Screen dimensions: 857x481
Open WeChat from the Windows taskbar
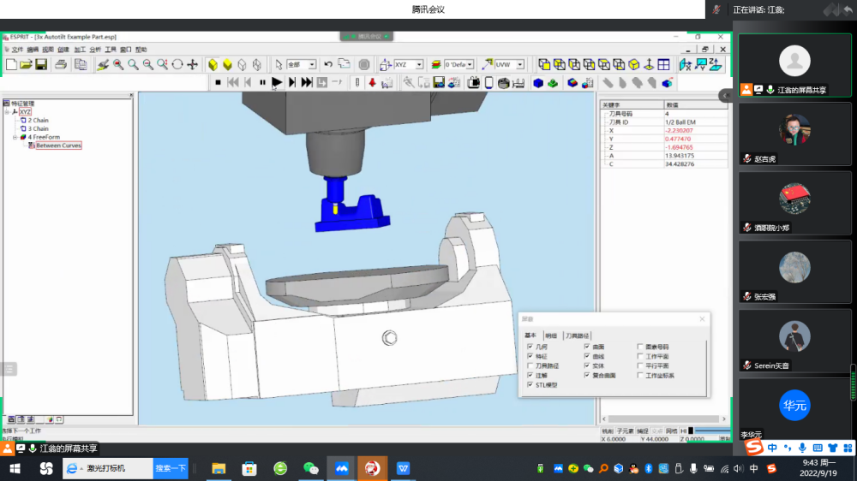311,468
